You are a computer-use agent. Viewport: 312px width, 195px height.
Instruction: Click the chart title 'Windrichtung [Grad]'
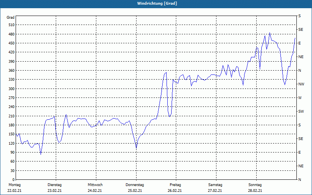(x=157, y=4)
